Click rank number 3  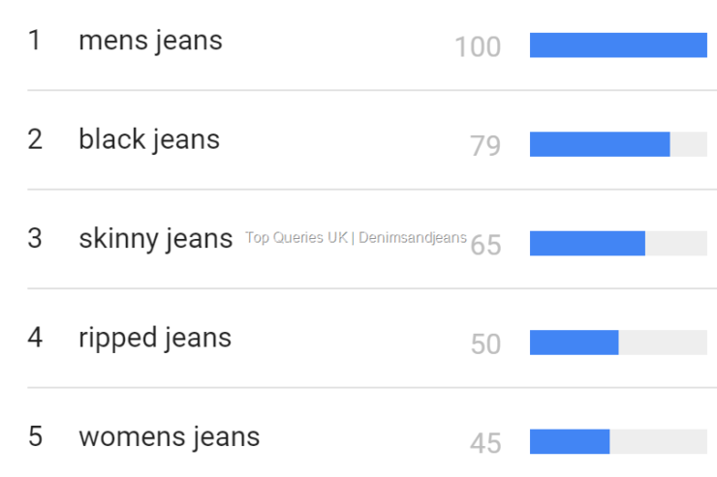35,239
